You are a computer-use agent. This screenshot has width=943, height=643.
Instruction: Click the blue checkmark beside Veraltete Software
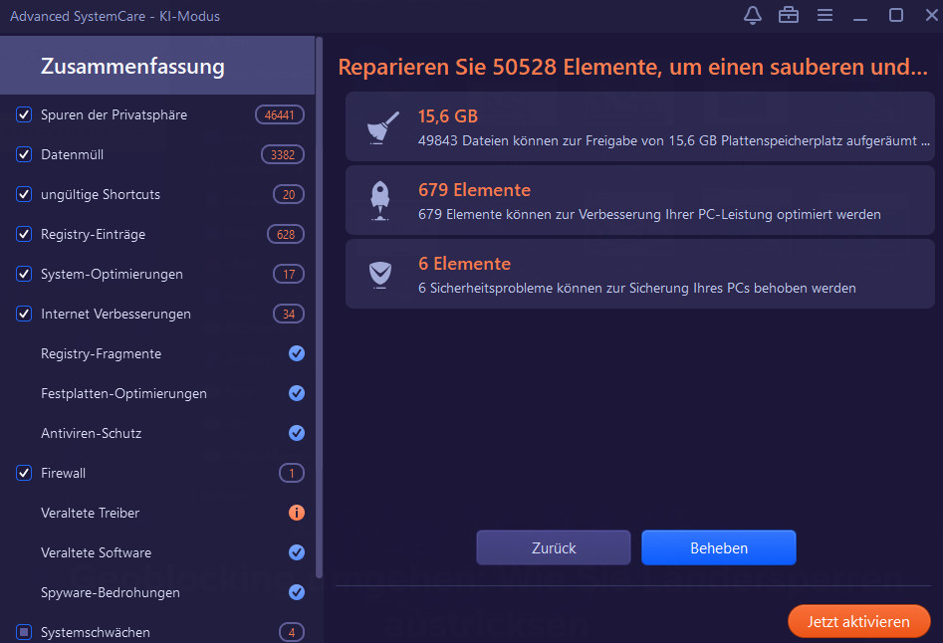(x=297, y=552)
